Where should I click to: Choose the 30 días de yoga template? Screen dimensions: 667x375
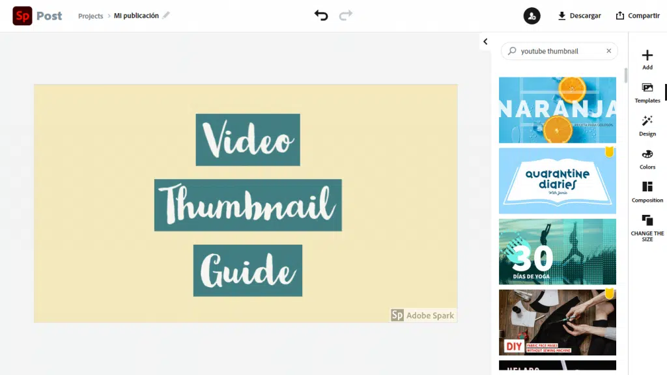557,251
